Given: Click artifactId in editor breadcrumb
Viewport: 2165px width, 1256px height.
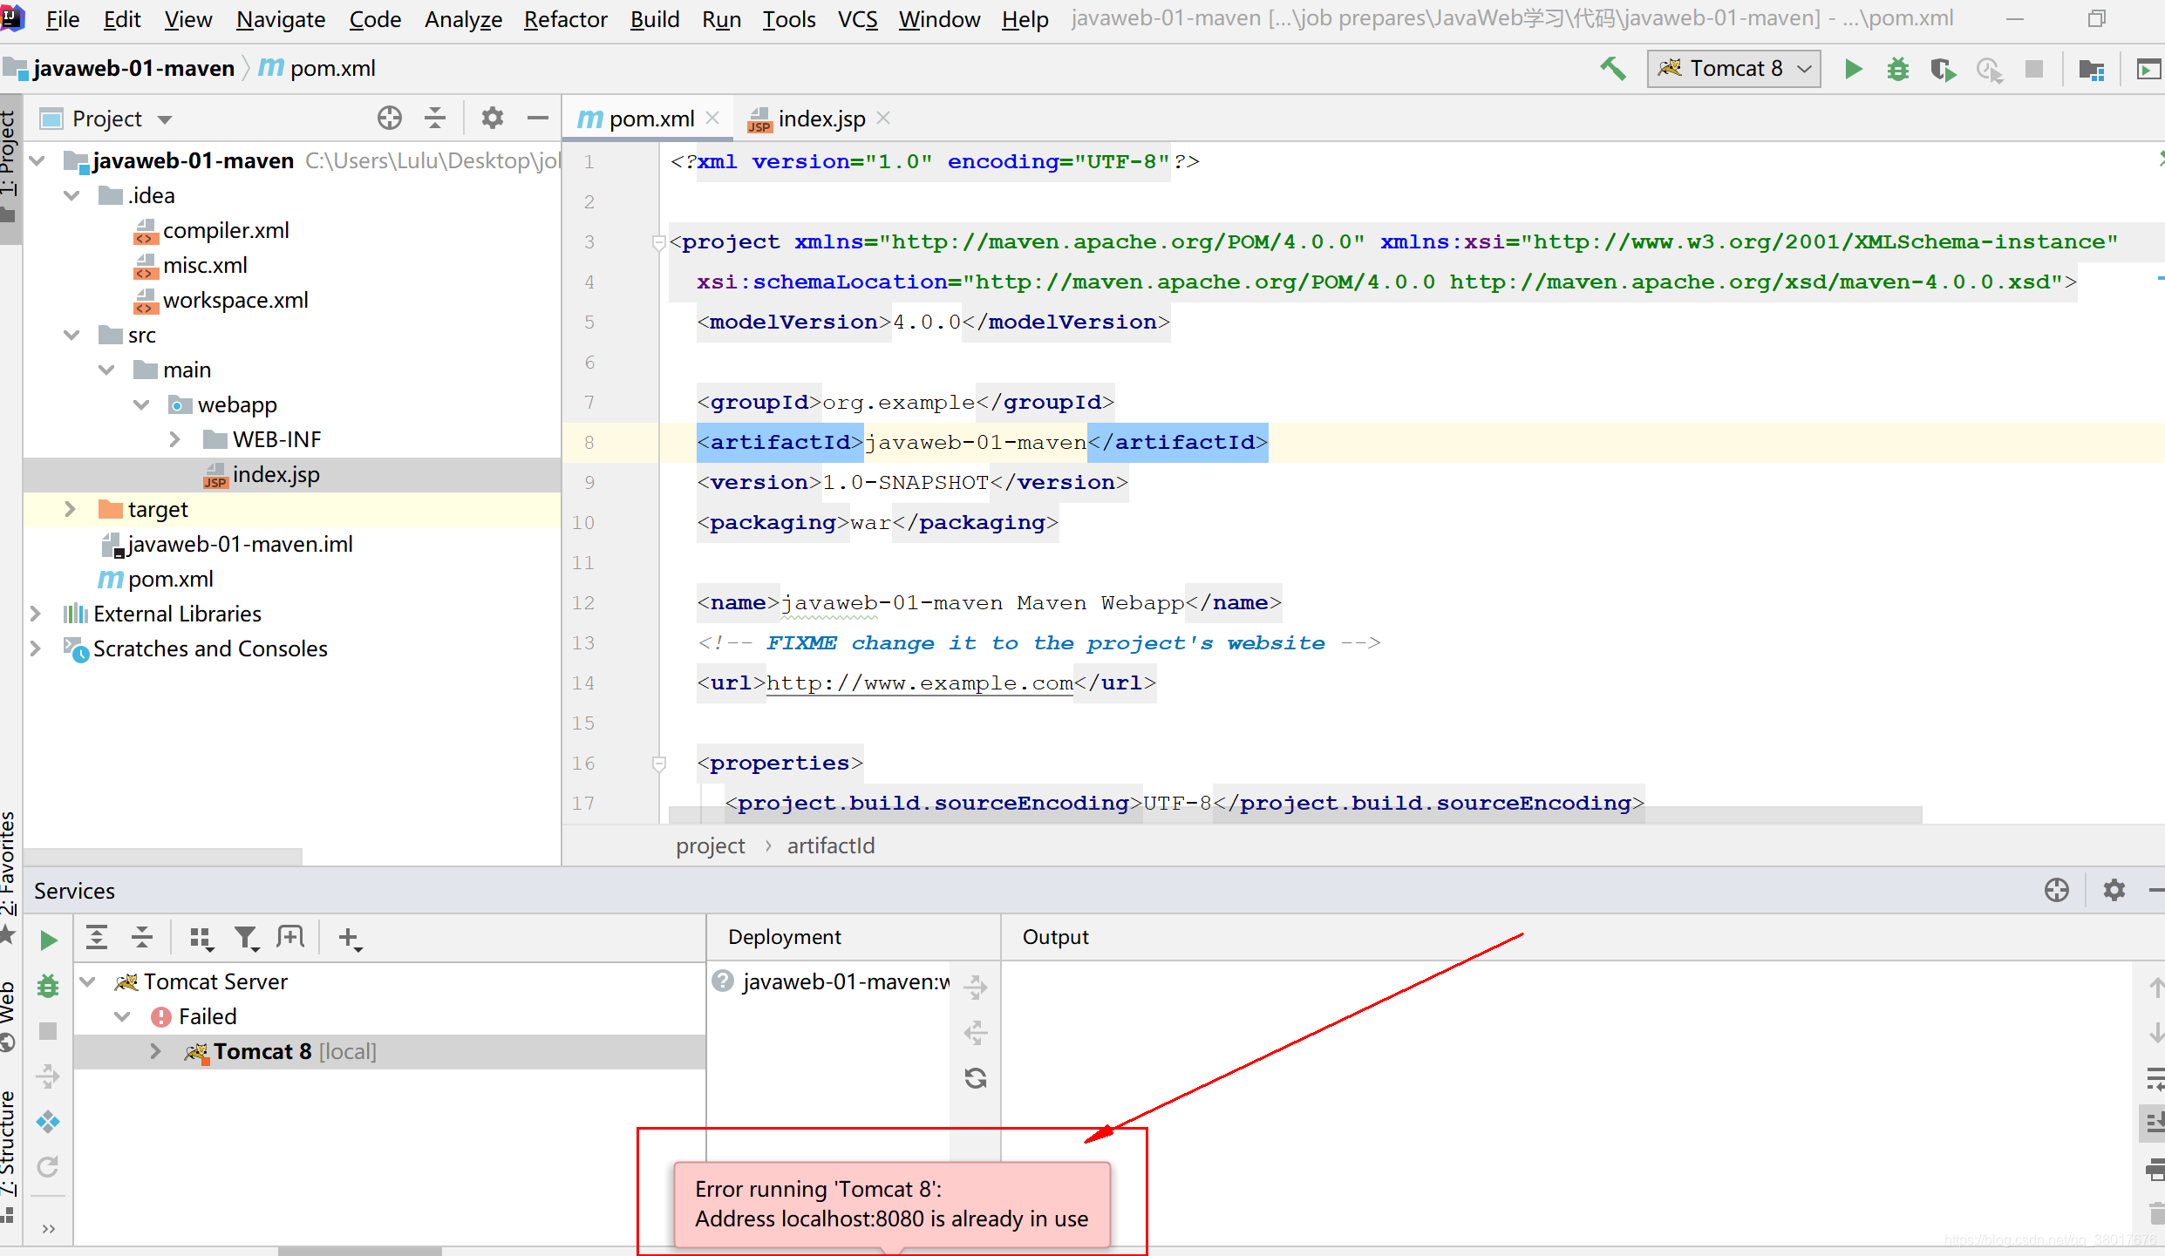Looking at the screenshot, I should [830, 845].
